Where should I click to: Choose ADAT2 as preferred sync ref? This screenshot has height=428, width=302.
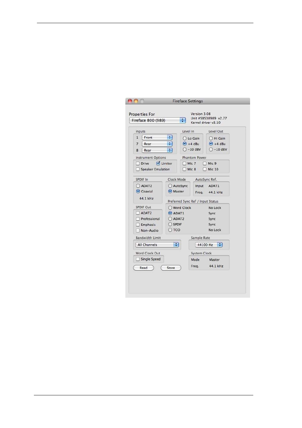[x=170, y=219]
